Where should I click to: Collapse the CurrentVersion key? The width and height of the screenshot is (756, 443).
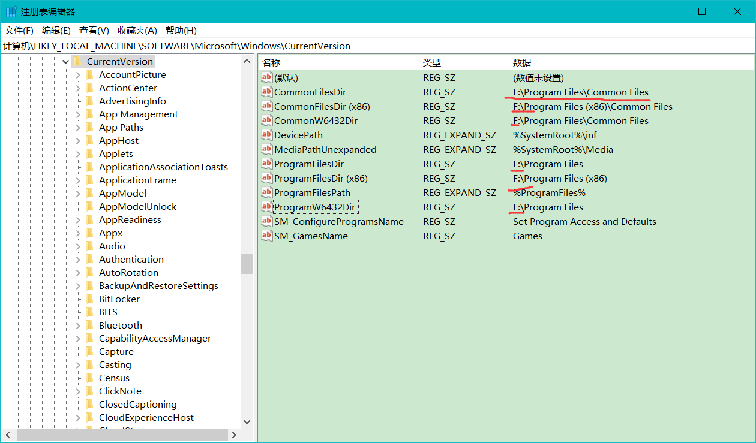pyautogui.click(x=65, y=61)
